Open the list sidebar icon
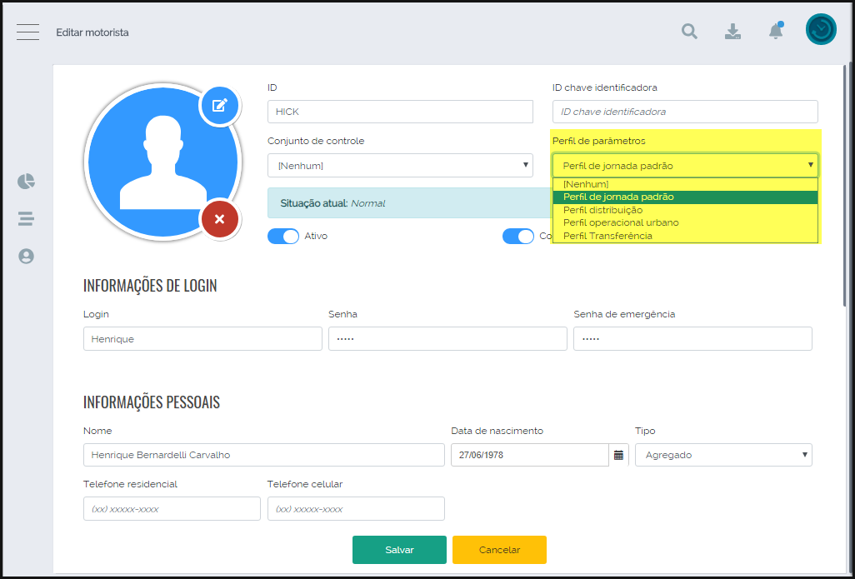 tap(27, 219)
